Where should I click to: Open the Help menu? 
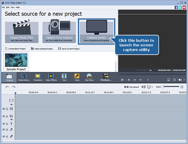(x=18, y=7)
